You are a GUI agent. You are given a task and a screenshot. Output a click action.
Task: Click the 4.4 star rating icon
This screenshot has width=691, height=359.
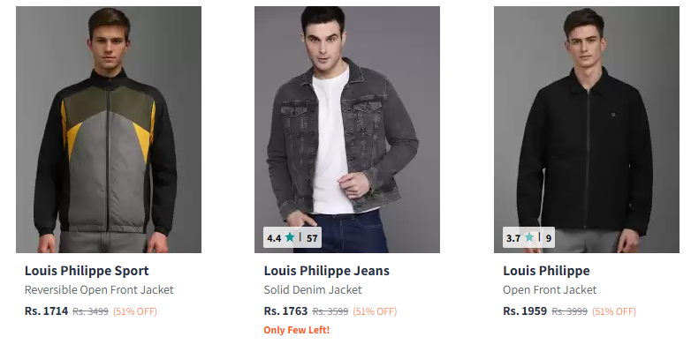290,237
